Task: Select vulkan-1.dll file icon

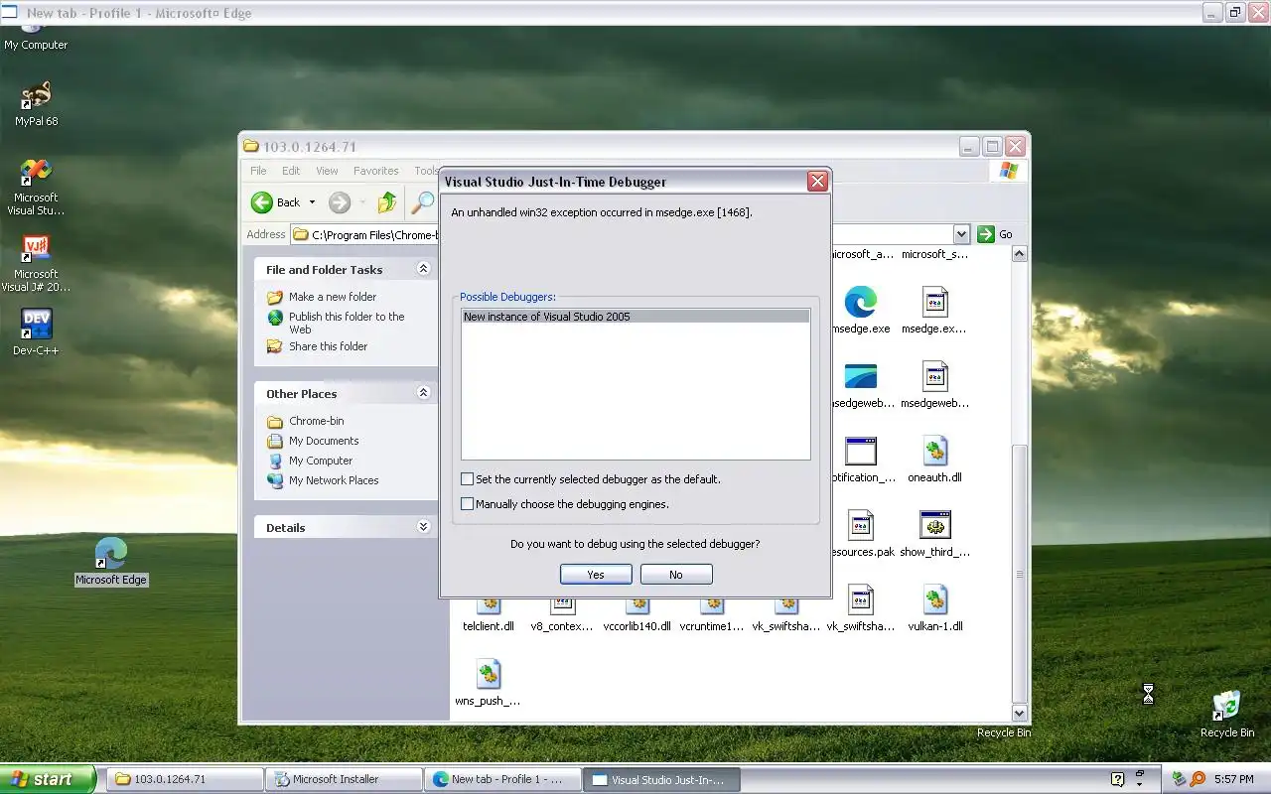Action: tap(935, 600)
